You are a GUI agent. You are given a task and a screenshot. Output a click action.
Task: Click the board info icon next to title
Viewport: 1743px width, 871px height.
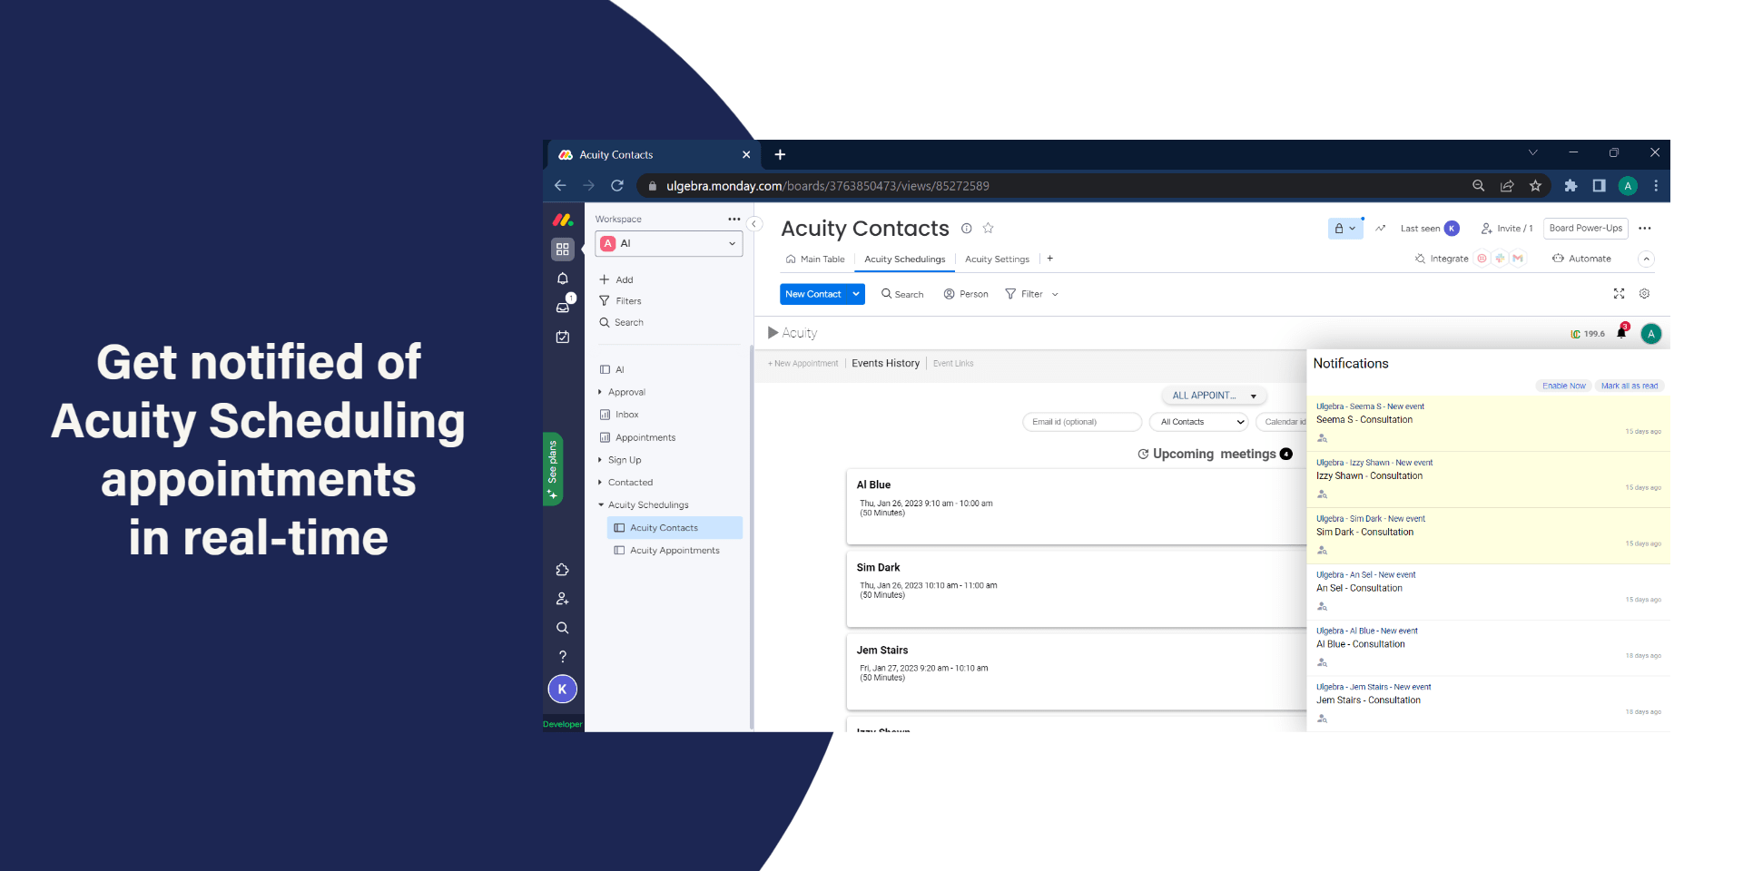coord(967,229)
